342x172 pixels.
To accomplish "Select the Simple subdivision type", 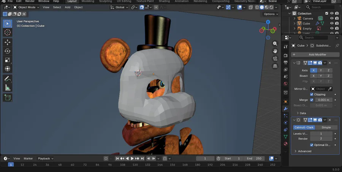I will tap(326, 127).
